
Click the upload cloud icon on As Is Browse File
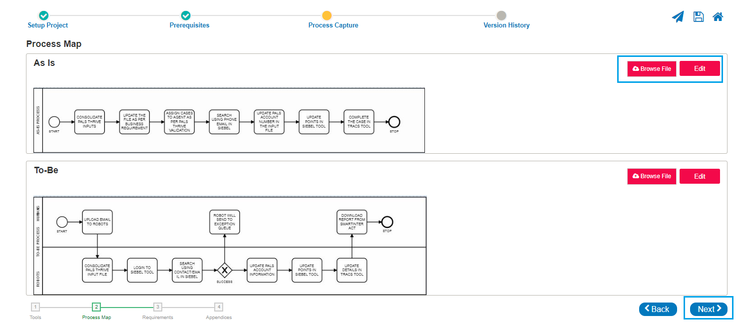(637, 68)
